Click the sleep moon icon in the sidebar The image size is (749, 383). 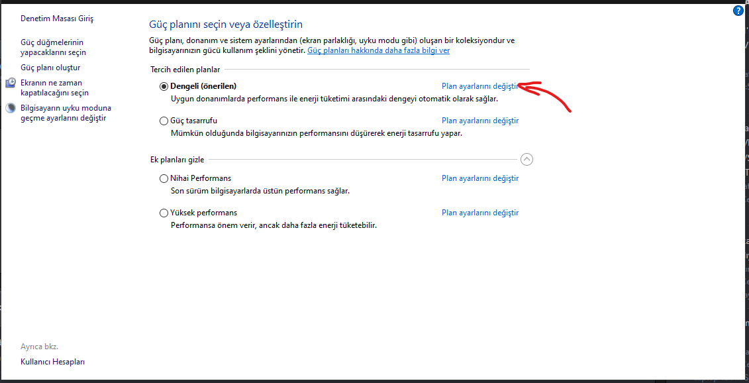(x=11, y=108)
